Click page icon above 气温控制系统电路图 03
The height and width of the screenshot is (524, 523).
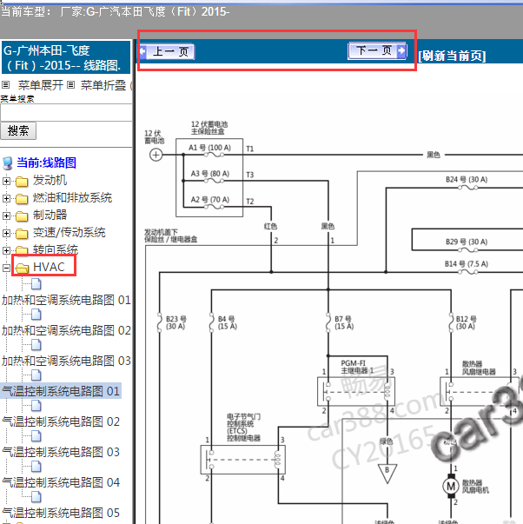(x=36, y=436)
